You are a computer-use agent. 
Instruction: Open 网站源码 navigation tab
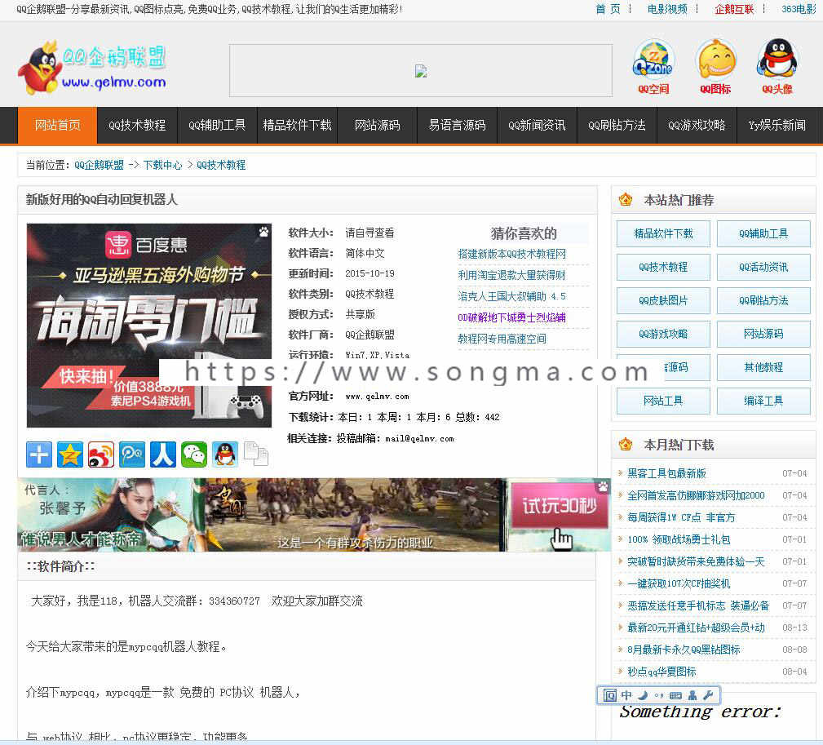point(378,125)
